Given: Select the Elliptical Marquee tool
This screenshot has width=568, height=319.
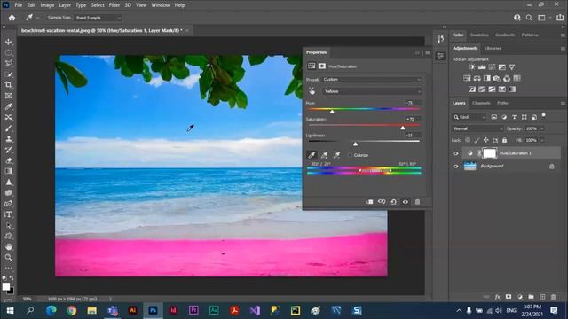Looking at the screenshot, I should pos(8,53).
